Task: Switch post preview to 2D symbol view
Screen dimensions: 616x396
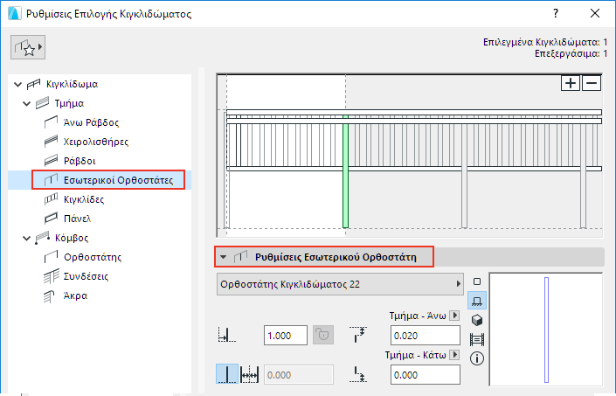Action: coord(477,281)
